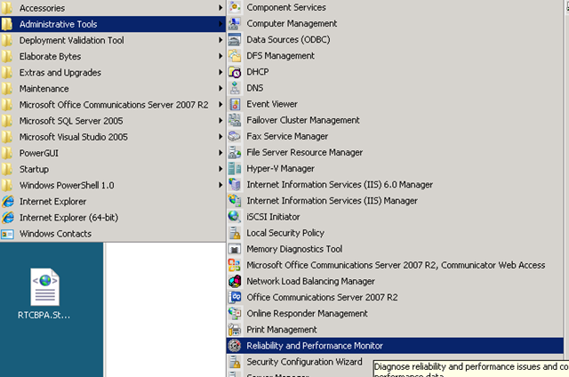This screenshot has height=377, width=569.
Task: Open Windows Contacts from the programs list
Action: pyautogui.click(x=113, y=234)
